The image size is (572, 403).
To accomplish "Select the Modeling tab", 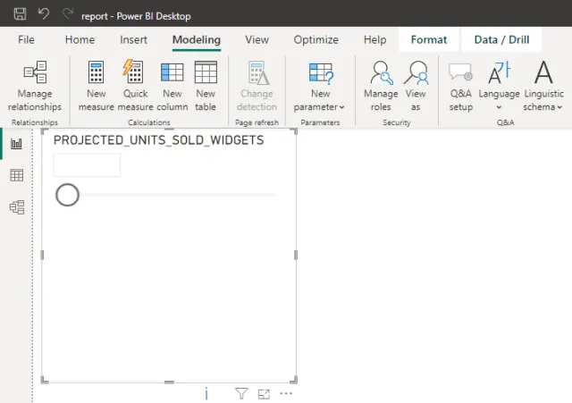I will pos(197,39).
